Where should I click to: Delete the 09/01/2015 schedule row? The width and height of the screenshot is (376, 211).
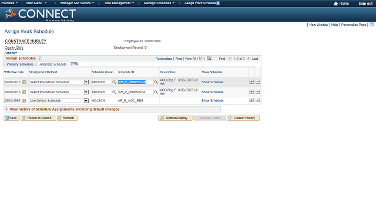pyautogui.click(x=257, y=82)
